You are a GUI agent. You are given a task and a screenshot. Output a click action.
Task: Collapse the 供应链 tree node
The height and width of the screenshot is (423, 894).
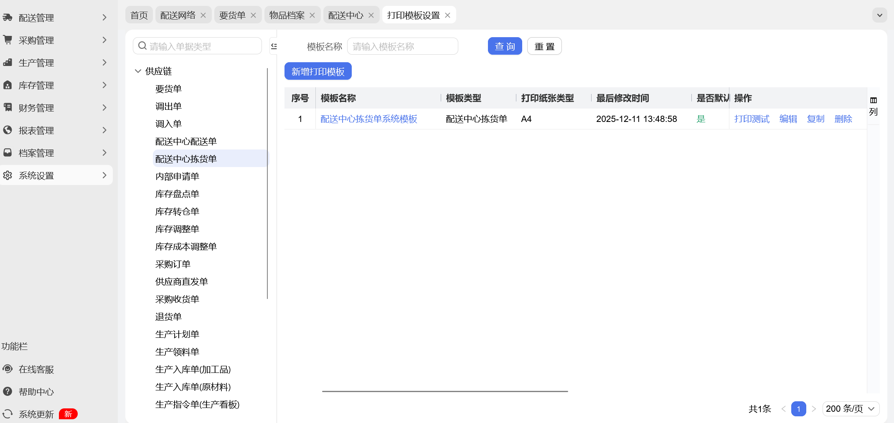(x=138, y=71)
